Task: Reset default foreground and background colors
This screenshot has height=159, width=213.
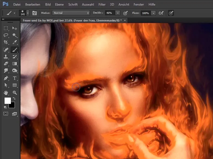Action: pyautogui.click(x=5, y=107)
